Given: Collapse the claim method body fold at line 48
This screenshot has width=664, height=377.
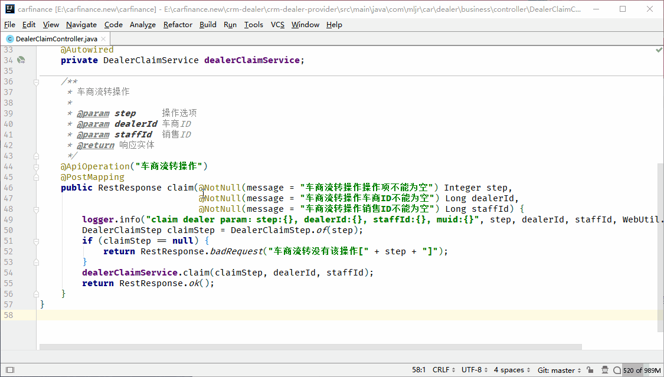Looking at the screenshot, I should (x=36, y=209).
